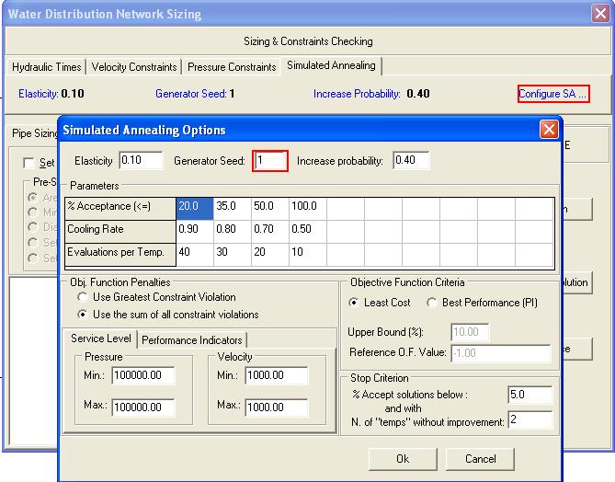This screenshot has width=615, height=482.
Task: Edit the Pressure Min. field
Action: pyautogui.click(x=143, y=375)
